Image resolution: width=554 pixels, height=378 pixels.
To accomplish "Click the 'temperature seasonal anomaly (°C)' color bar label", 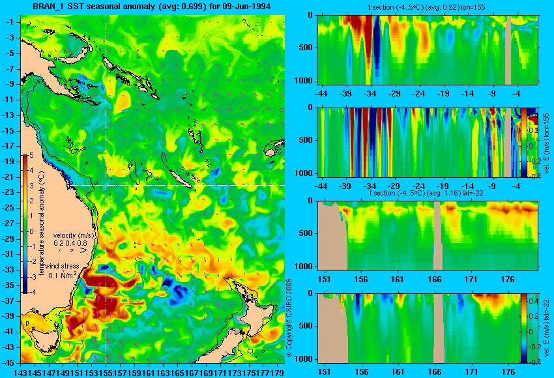I will coord(41,224).
